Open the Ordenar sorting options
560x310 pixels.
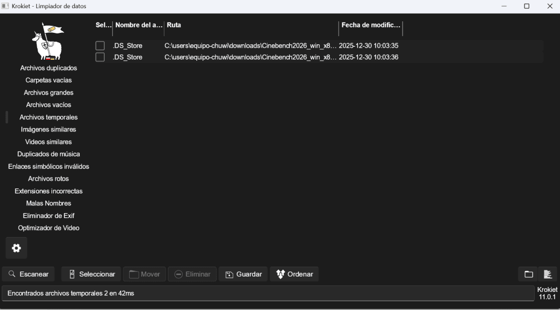click(x=294, y=274)
